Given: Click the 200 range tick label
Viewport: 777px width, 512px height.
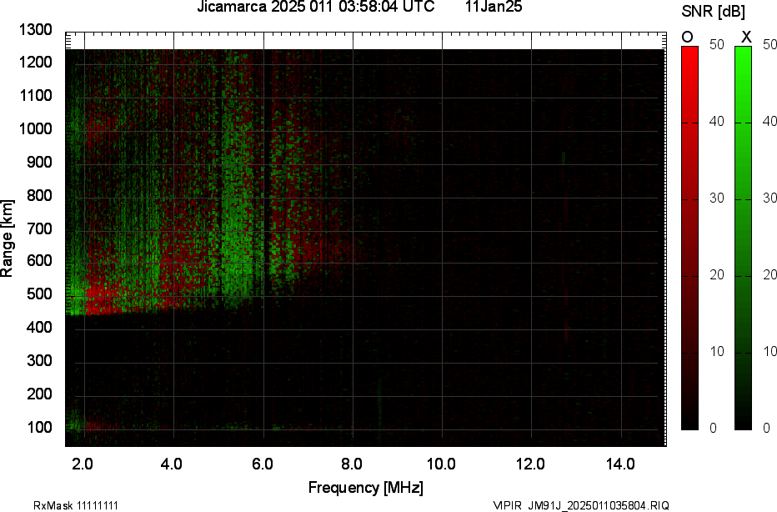Looking at the screenshot, I should tap(39, 394).
